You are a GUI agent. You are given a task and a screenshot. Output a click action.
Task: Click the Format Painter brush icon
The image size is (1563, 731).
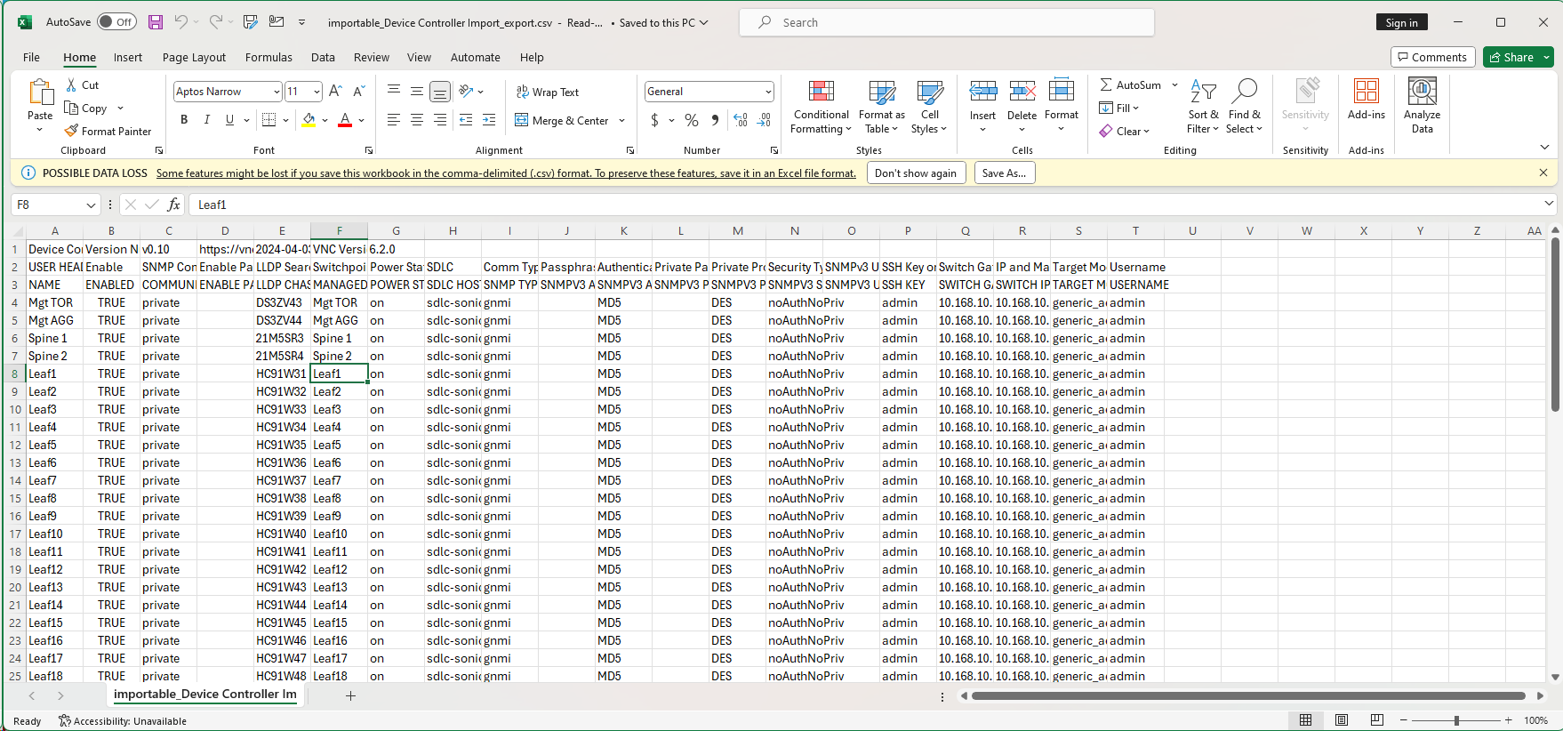[x=72, y=131]
